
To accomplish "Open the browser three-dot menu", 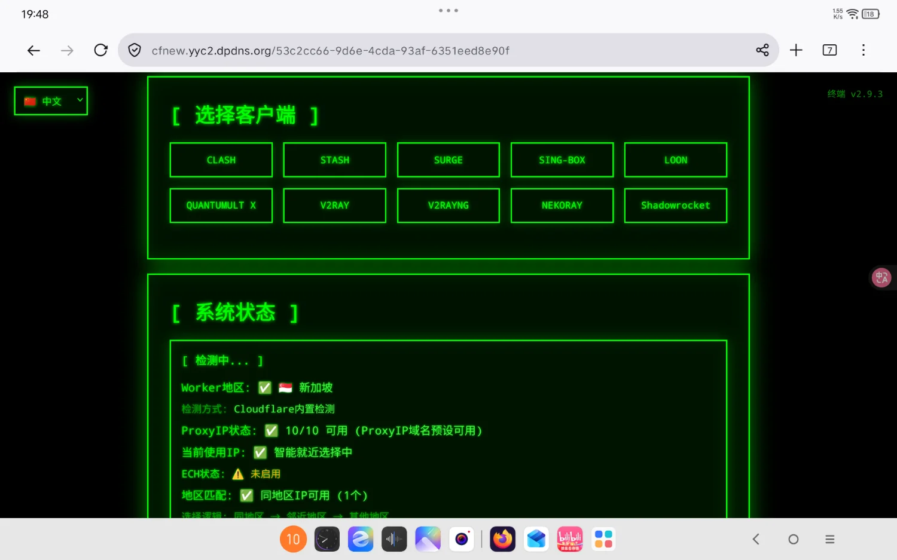I will (x=864, y=50).
